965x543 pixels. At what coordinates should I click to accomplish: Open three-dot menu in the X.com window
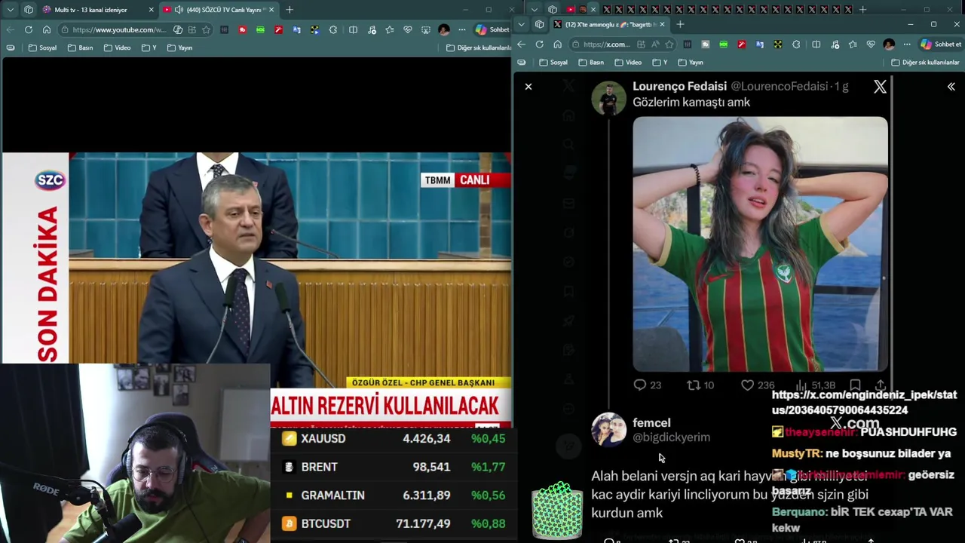907,44
